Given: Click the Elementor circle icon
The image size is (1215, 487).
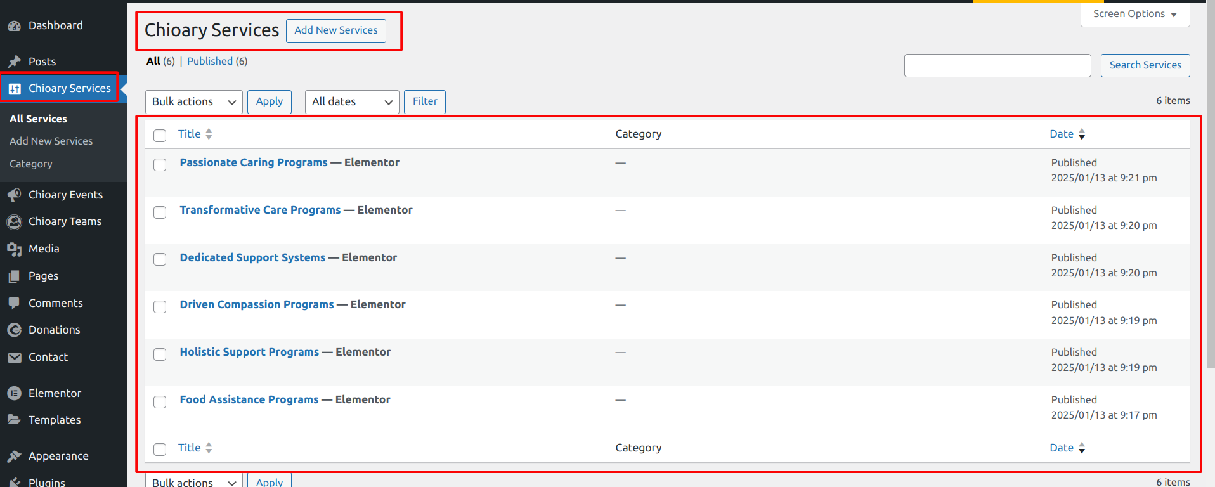Looking at the screenshot, I should click(14, 393).
